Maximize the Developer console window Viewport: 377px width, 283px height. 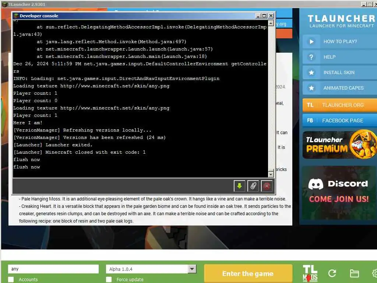[x=264, y=16]
